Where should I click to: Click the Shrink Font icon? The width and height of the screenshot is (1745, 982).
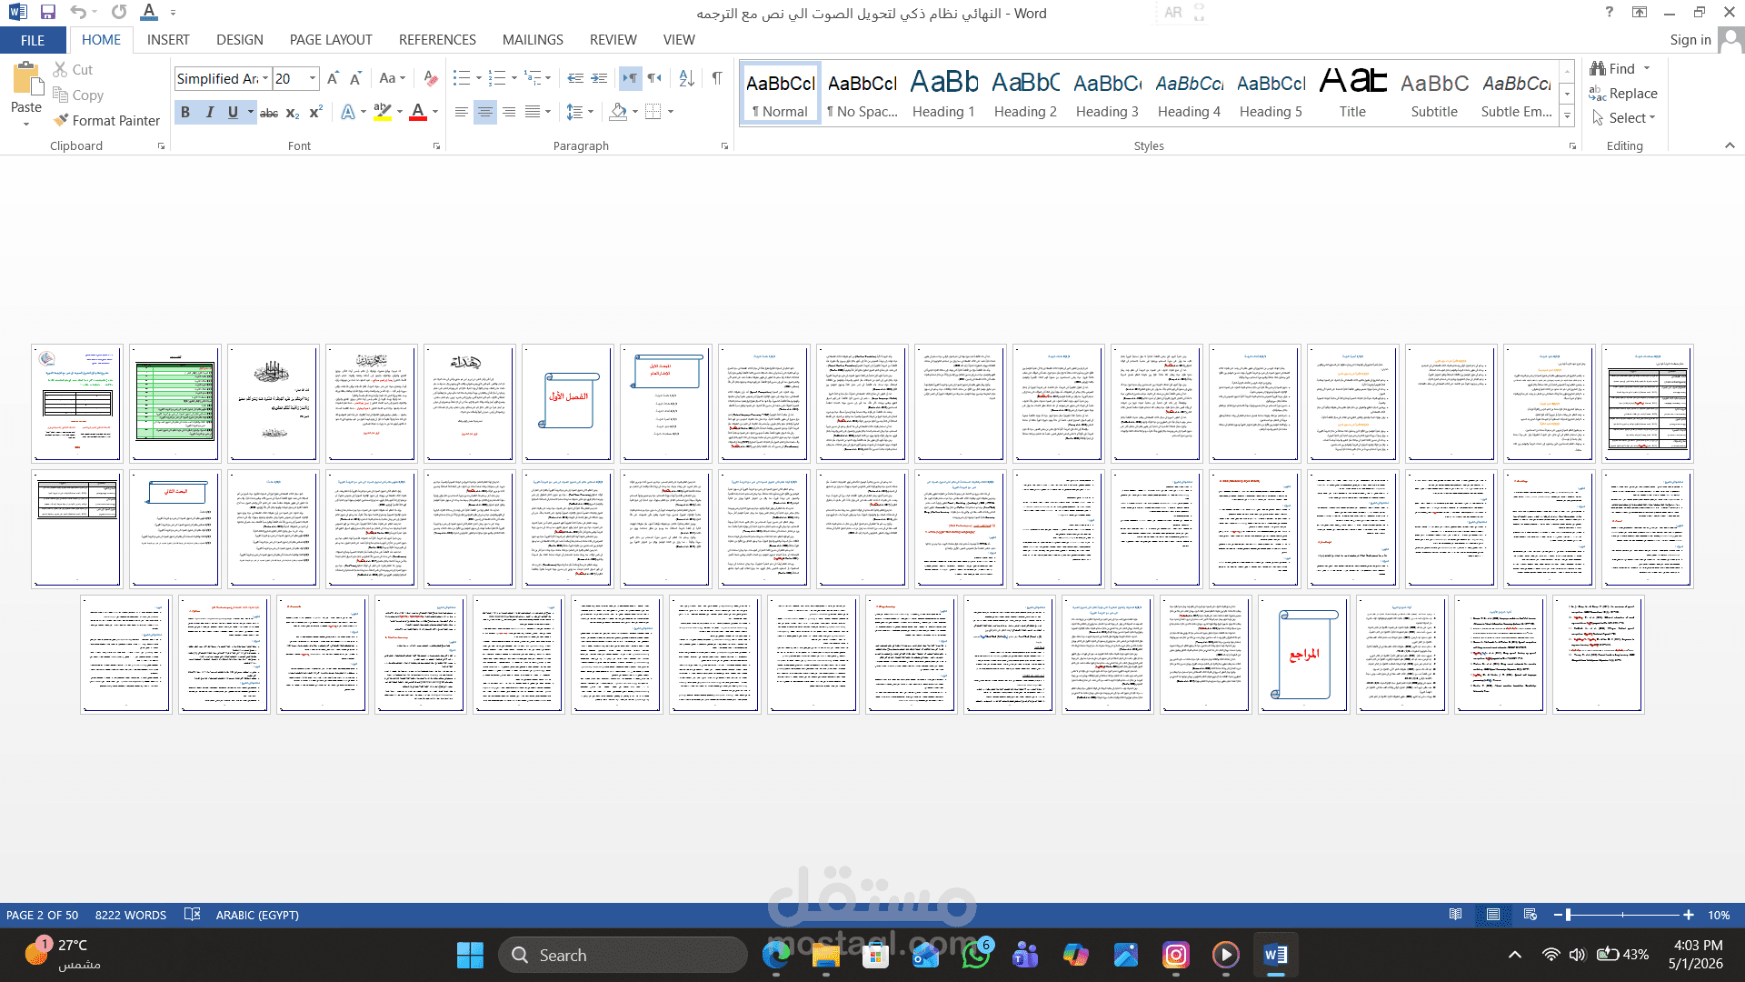click(355, 78)
